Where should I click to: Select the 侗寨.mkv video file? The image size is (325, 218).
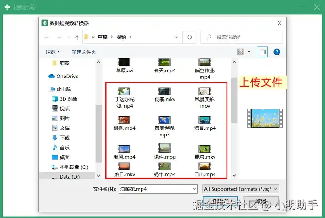164,95
